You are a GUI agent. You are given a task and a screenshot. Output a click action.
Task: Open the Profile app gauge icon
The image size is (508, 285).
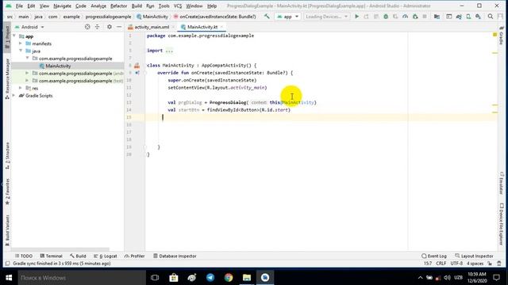(x=405, y=16)
